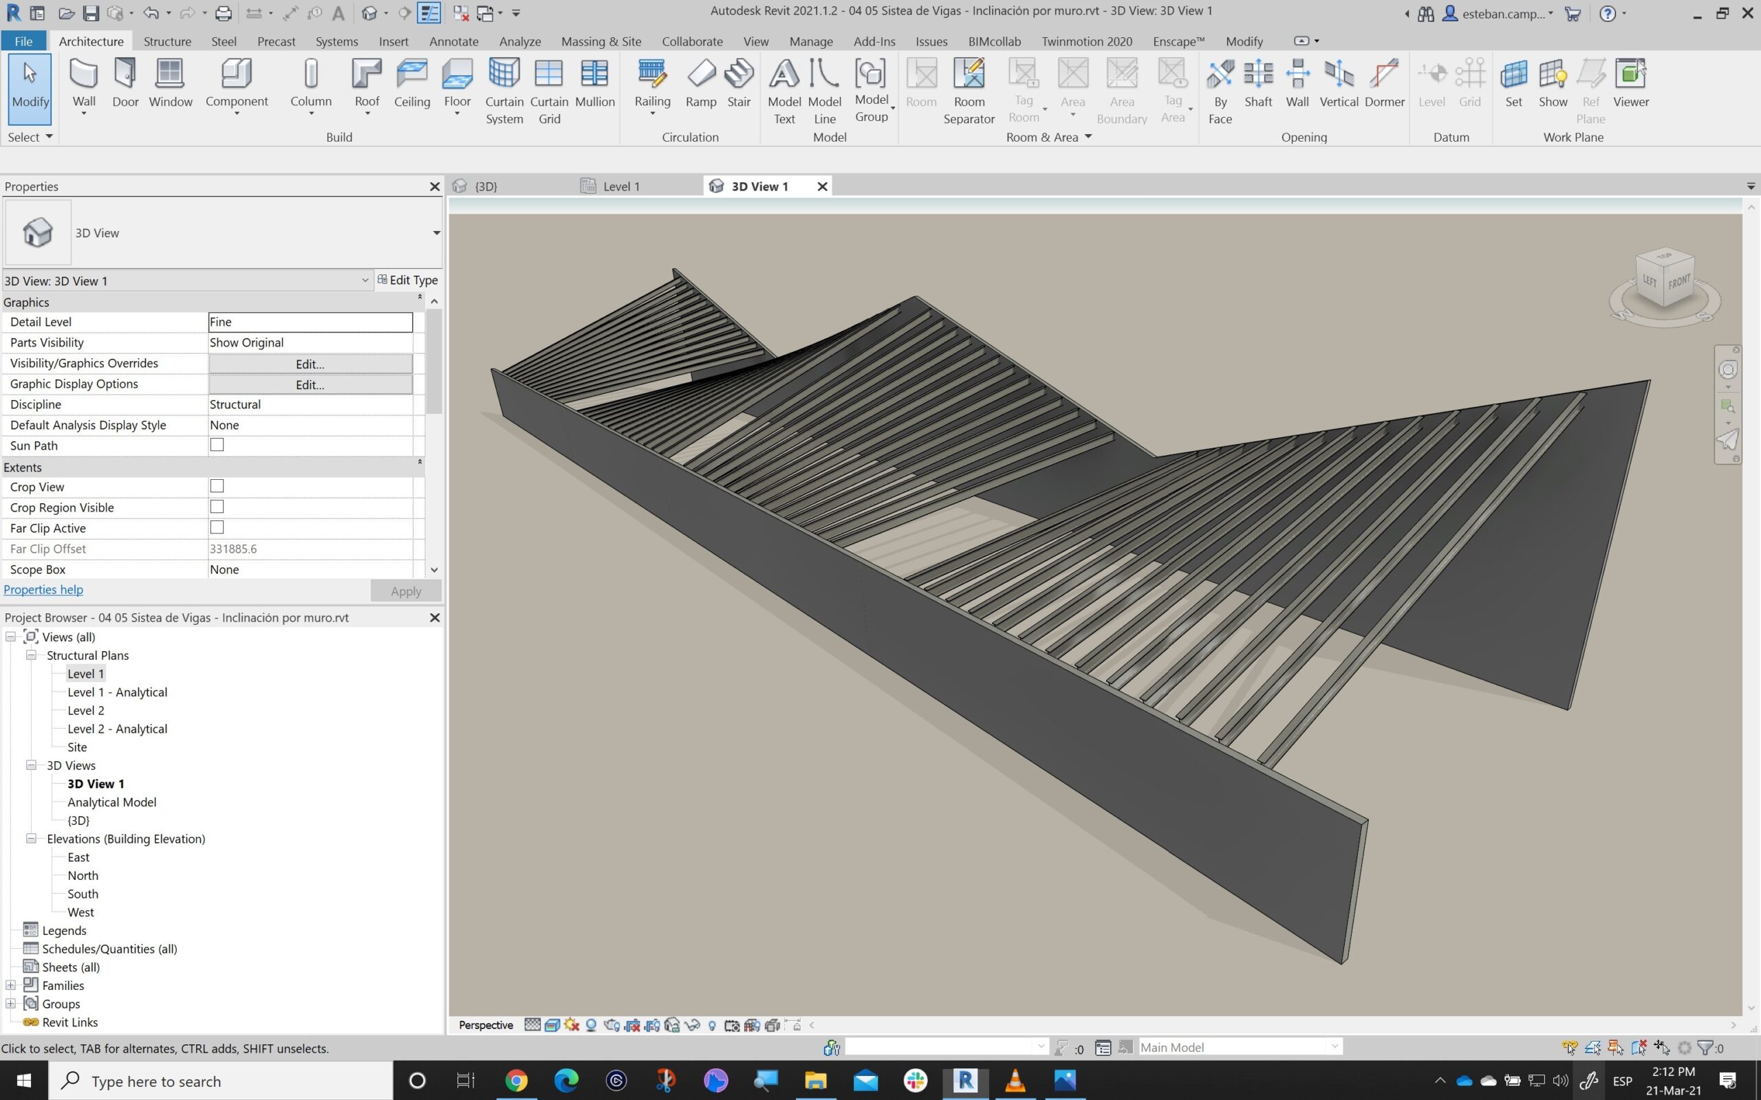Collapse the Structural Plans tree node
Screen dimensions: 1761x1100
(x=31, y=654)
